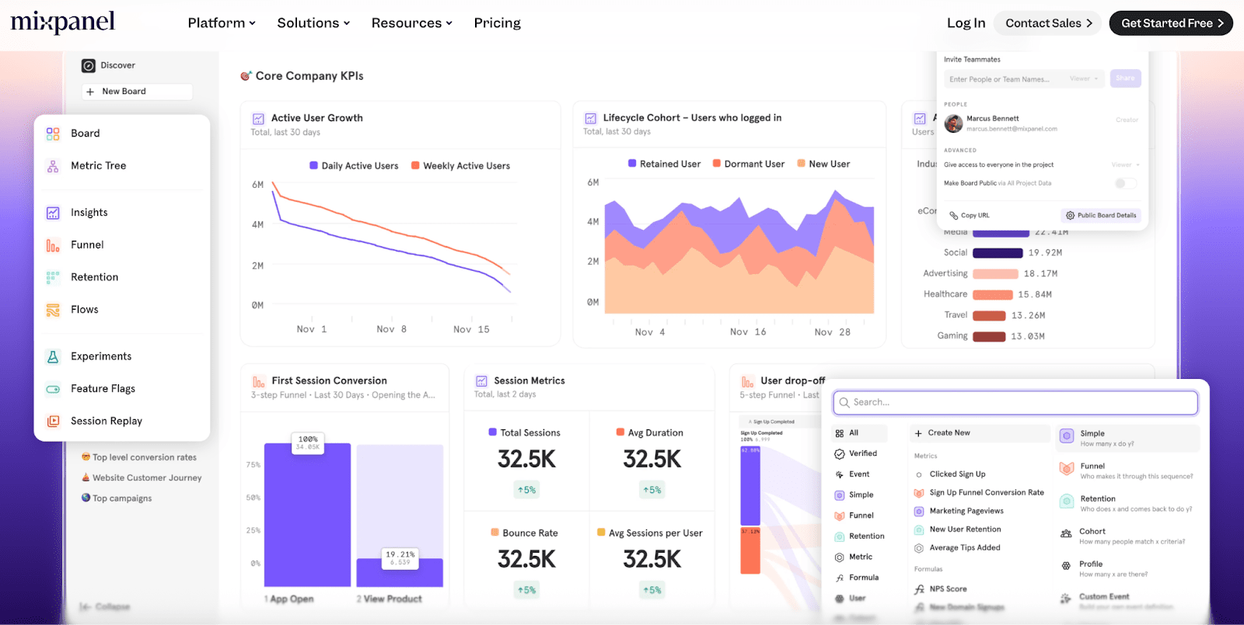Click the First Session Conversion funnel icon
The image size is (1244, 625).
pos(258,381)
